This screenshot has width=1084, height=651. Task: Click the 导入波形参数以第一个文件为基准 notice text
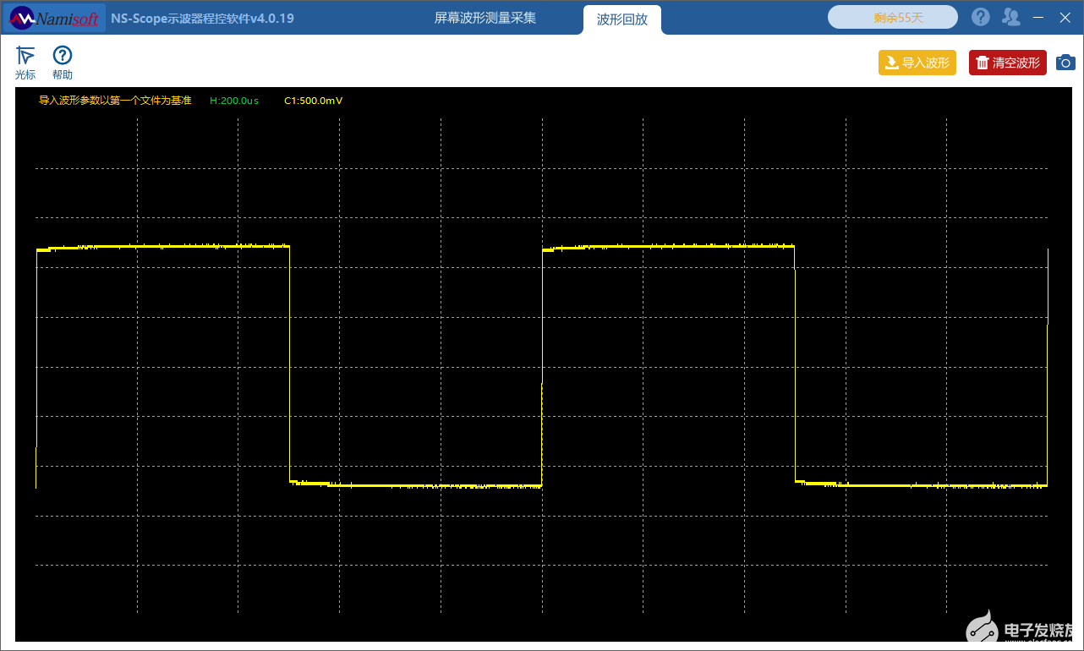(x=115, y=101)
